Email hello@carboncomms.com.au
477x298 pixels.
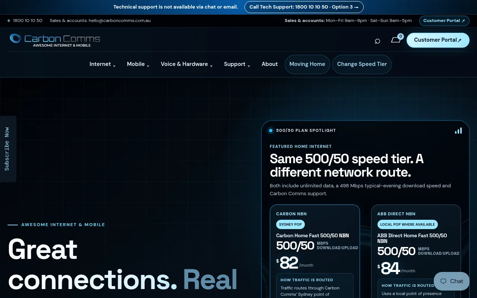point(119,20)
